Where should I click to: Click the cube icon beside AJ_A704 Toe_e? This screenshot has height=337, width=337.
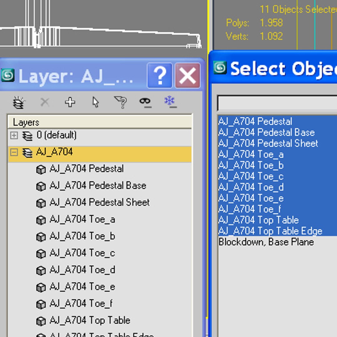tap(41, 288)
